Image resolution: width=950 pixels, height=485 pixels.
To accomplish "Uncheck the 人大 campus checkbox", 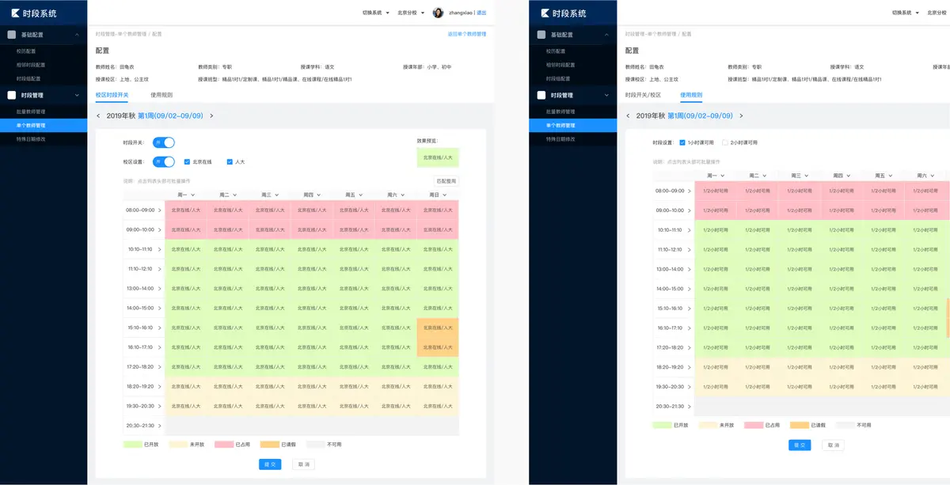I will tap(230, 161).
